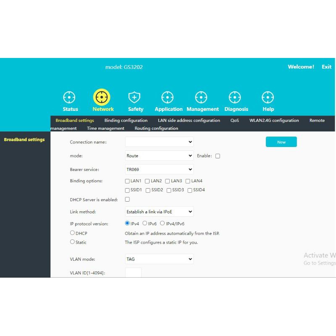The width and height of the screenshot is (336, 336).
Task: Choose the Static address option
Action: pos(72,242)
